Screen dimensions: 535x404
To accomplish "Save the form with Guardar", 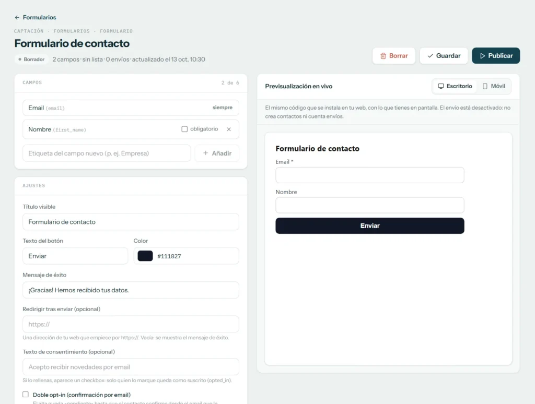I will pyautogui.click(x=444, y=55).
